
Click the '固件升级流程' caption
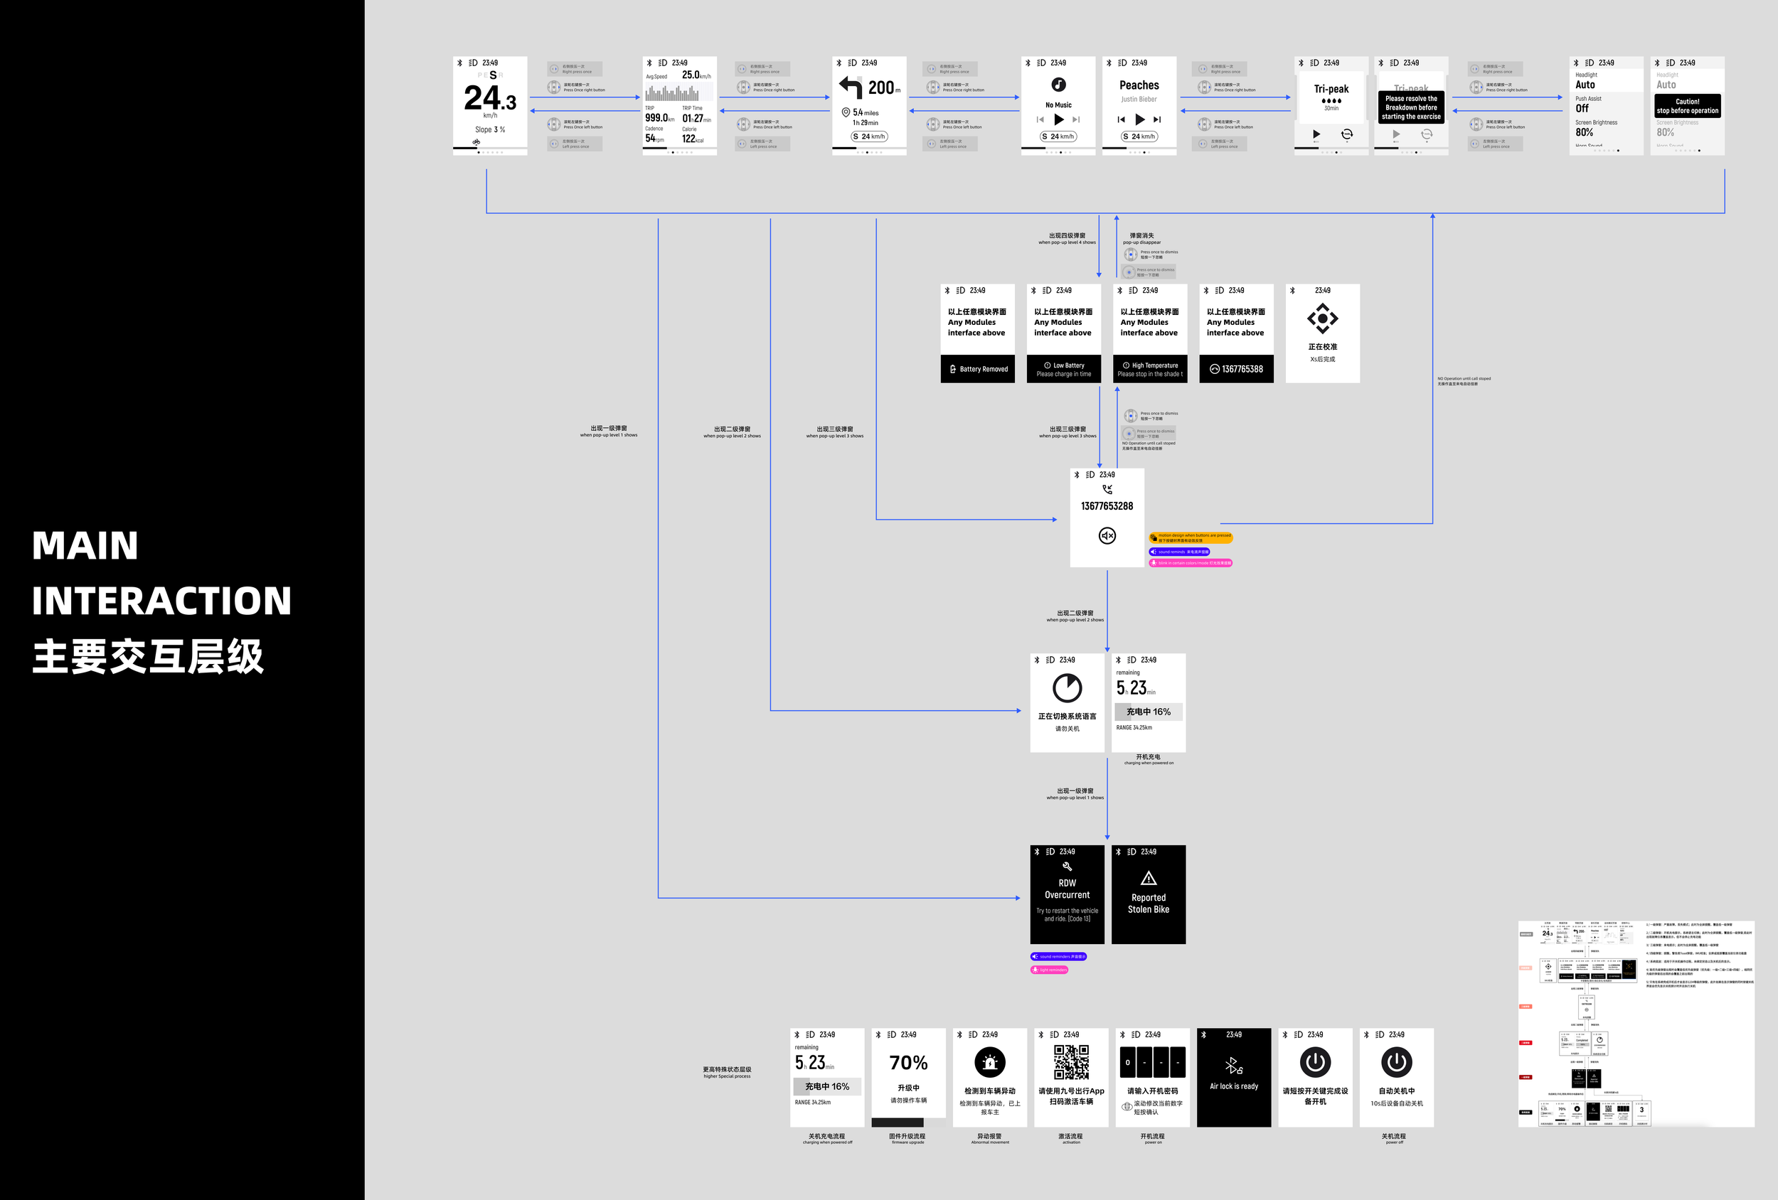(907, 1137)
